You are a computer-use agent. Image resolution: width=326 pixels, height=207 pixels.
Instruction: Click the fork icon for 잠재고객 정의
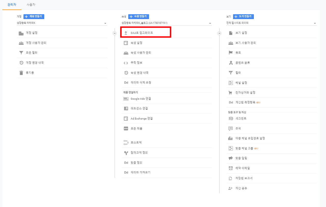pos(126,153)
